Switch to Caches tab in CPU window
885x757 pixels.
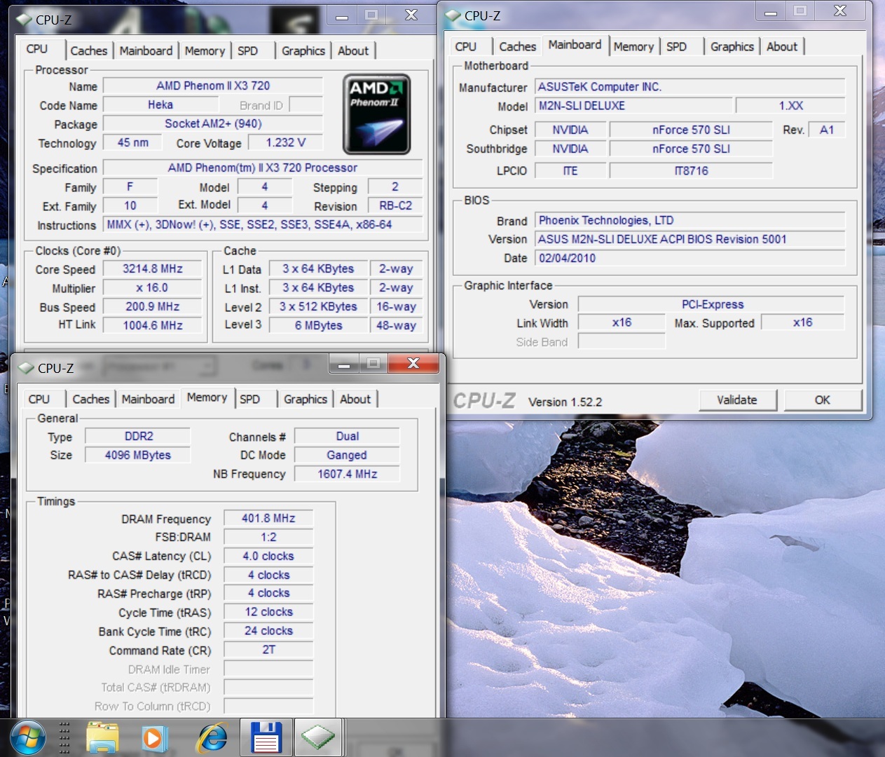point(88,50)
